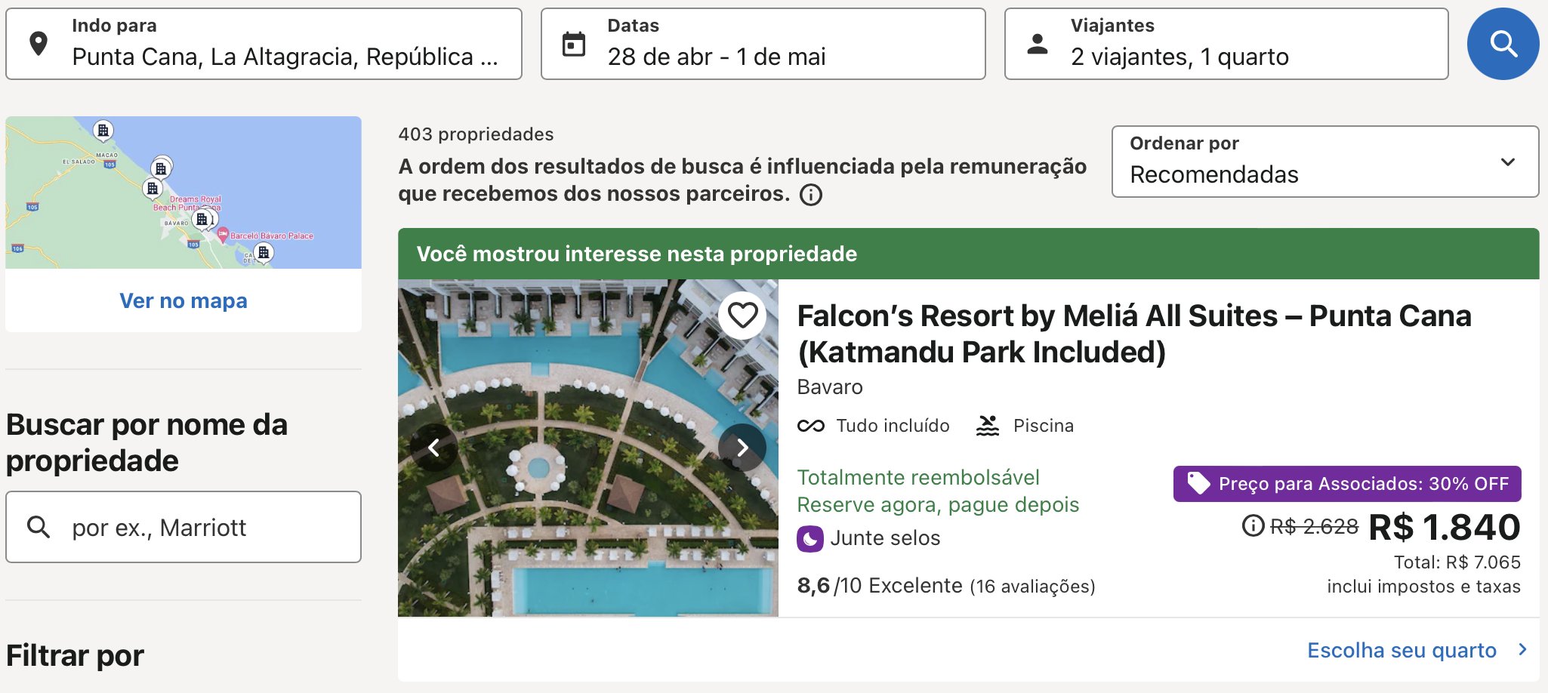Show next photo with right arrow
Image resolution: width=1548 pixels, height=693 pixels.
742,448
